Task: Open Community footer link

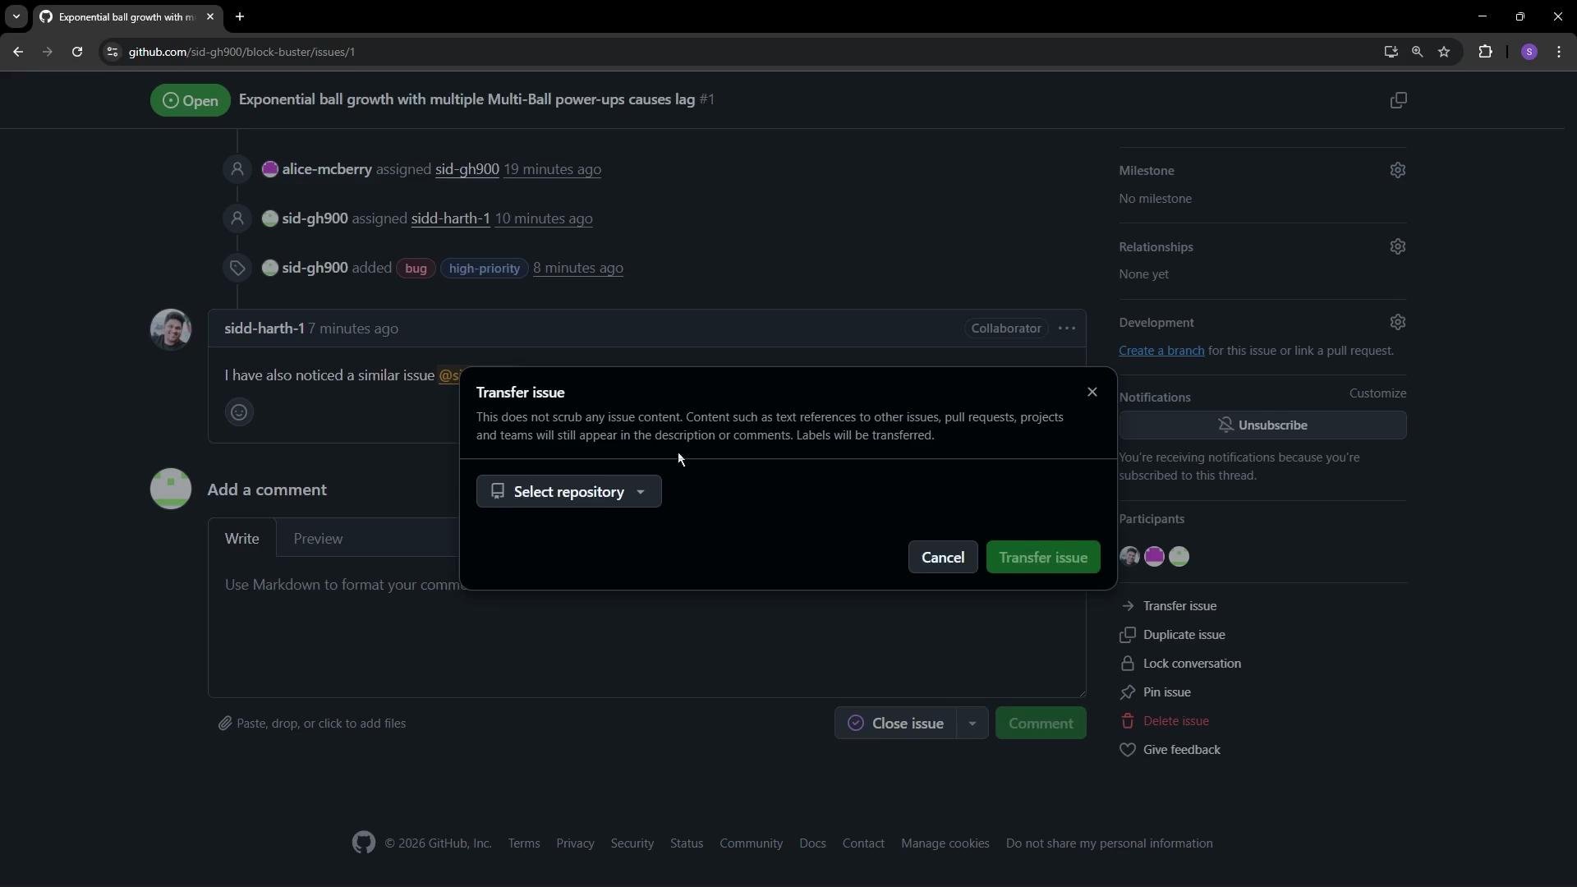Action: tap(751, 843)
